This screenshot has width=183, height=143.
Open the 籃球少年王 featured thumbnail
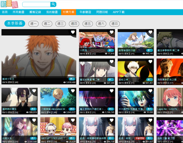click(x=39, y=57)
